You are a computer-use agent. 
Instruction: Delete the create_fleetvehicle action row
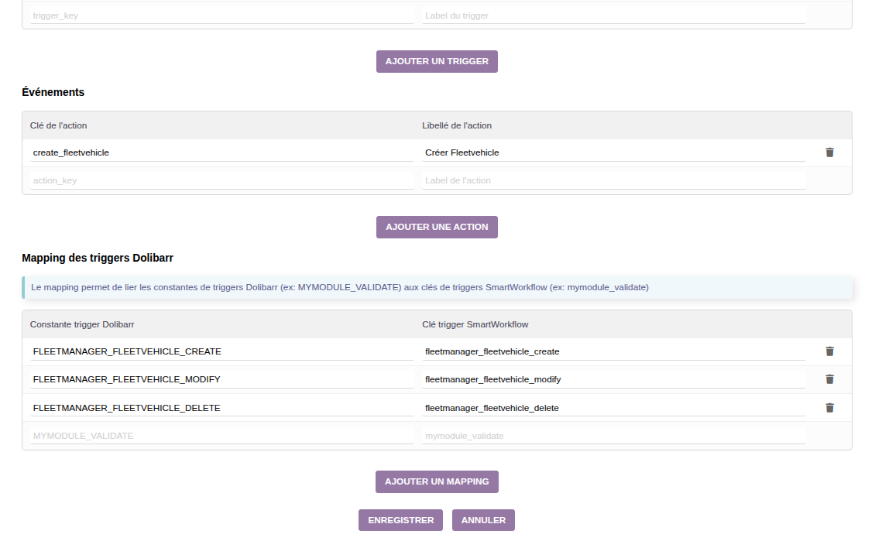tap(829, 152)
